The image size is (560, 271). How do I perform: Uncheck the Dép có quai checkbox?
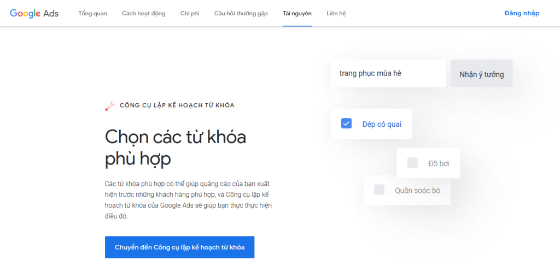point(346,123)
